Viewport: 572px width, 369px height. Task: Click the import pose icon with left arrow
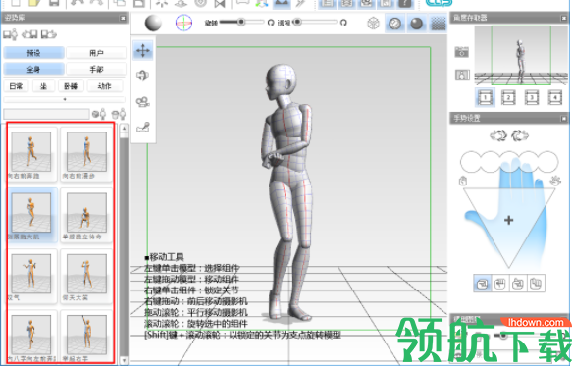click(29, 34)
